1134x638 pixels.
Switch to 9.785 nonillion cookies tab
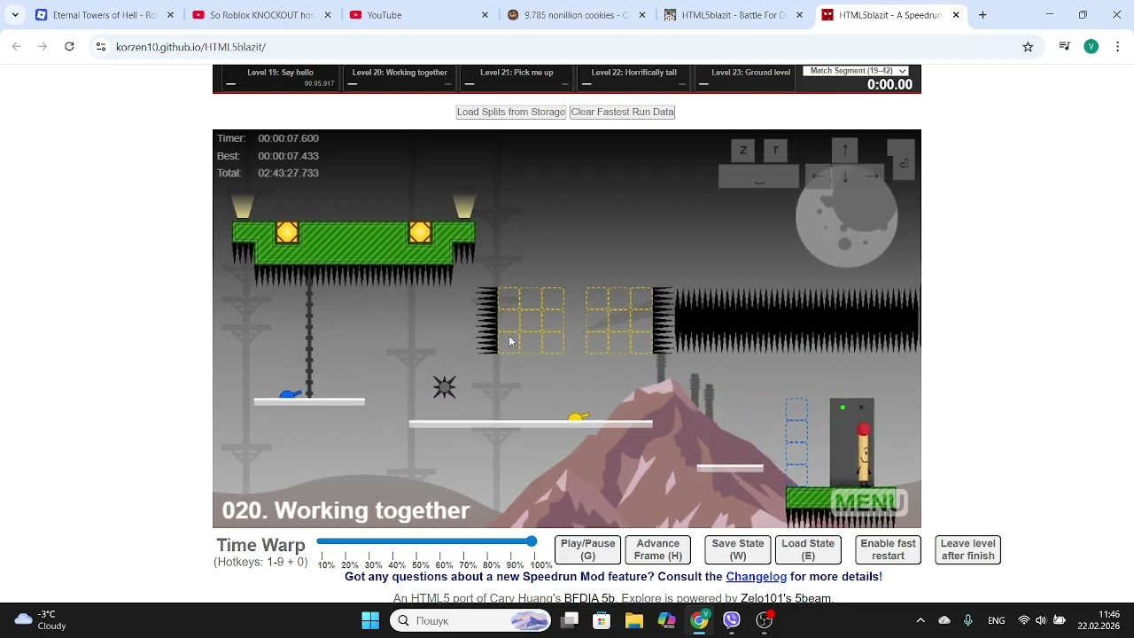pos(578,15)
